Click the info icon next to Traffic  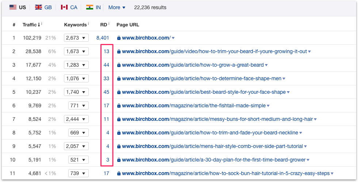click(42, 23)
